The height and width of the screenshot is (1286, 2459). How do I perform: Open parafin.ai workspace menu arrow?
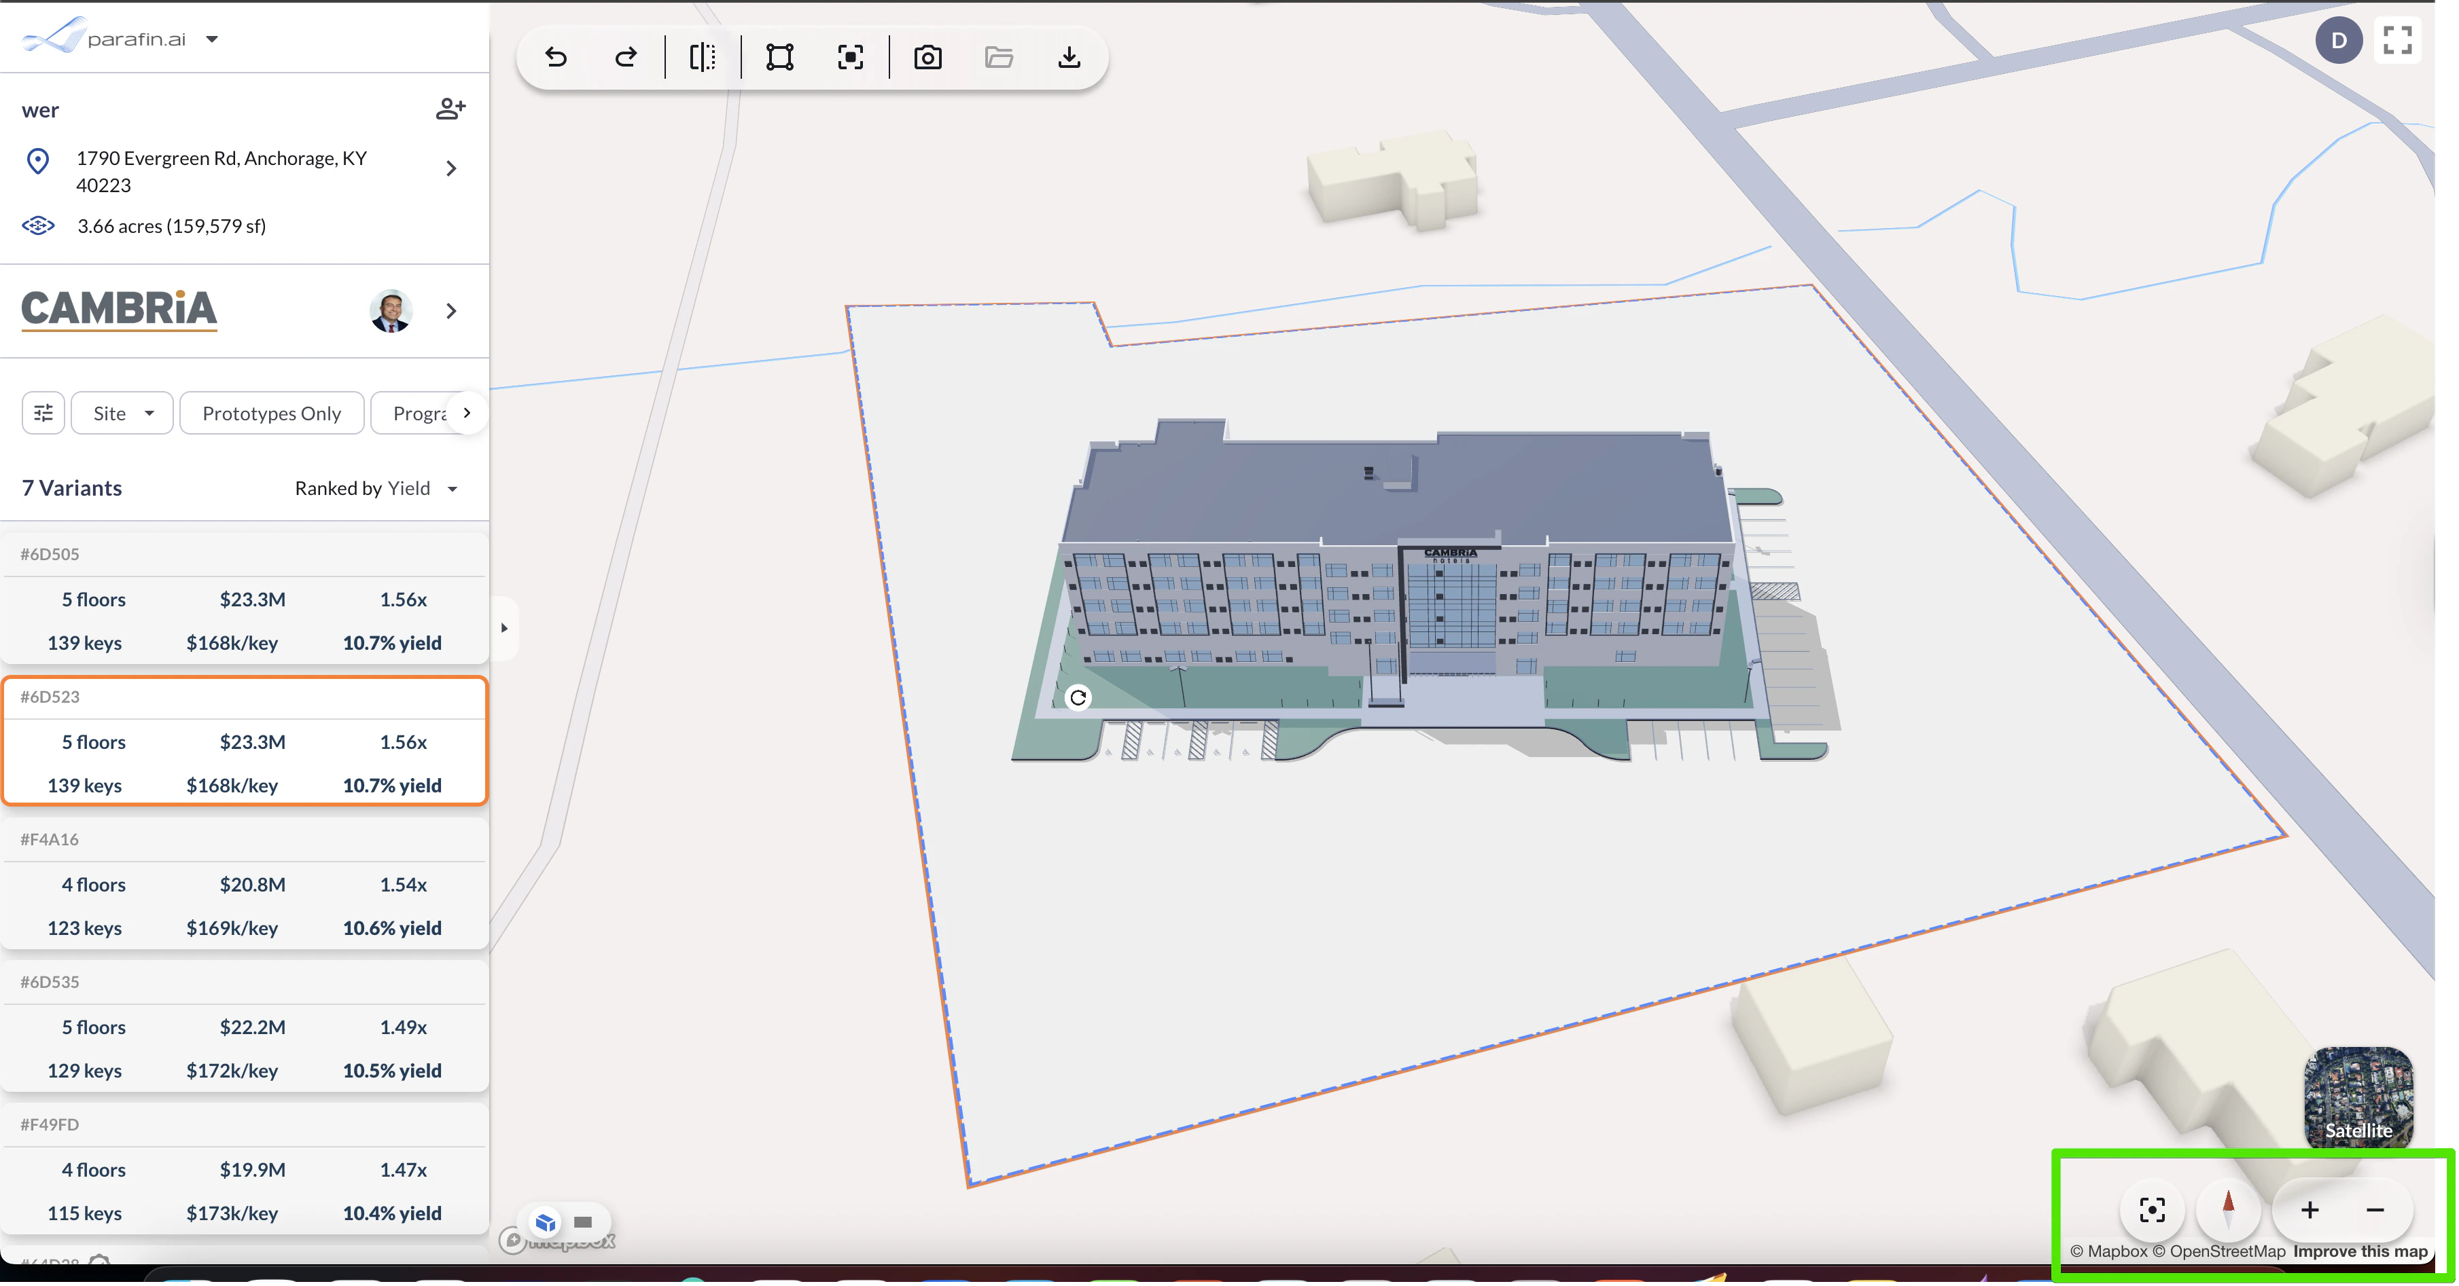[212, 39]
